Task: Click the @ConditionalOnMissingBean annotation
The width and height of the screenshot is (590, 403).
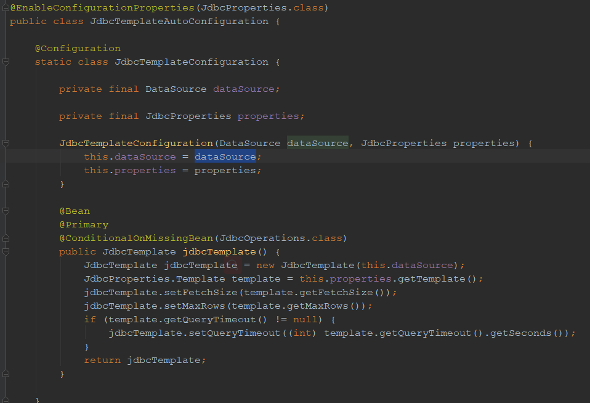Action: pos(137,238)
